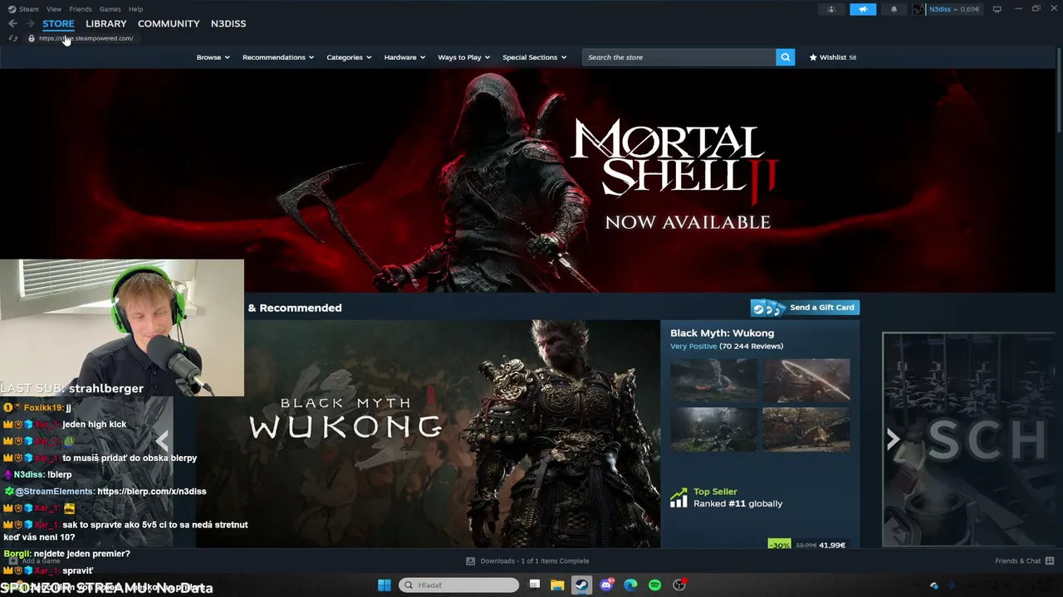This screenshot has height=597, width=1063.
Task: Open the Games menu
Action: (110, 9)
